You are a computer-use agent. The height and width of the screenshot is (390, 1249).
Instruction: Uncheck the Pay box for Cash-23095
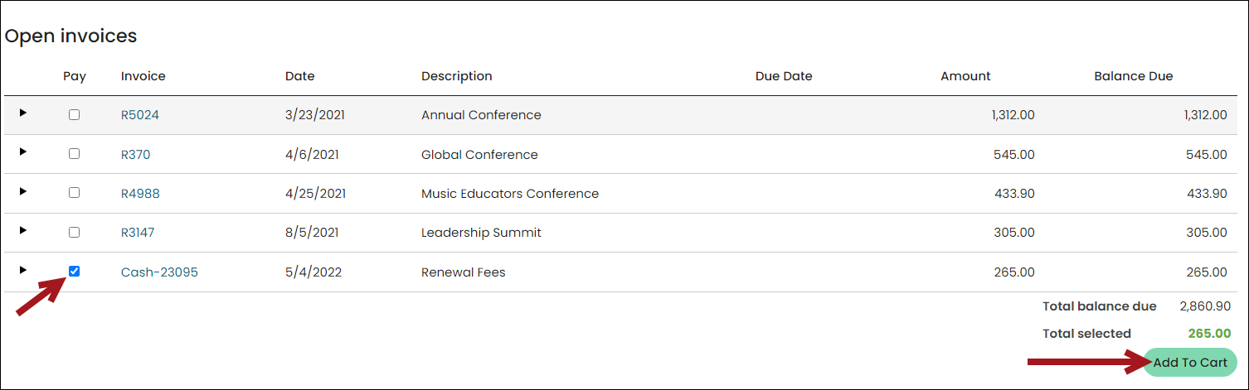(75, 272)
